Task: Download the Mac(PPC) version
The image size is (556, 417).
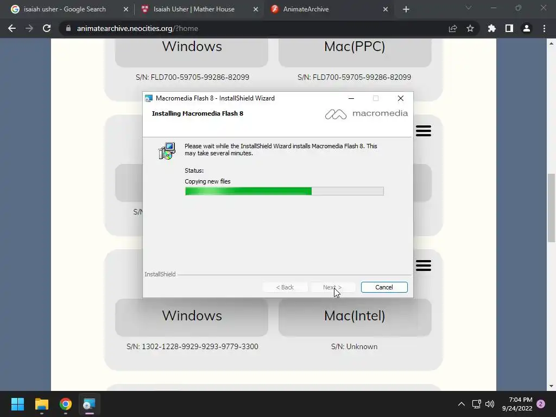Action: coord(355,52)
